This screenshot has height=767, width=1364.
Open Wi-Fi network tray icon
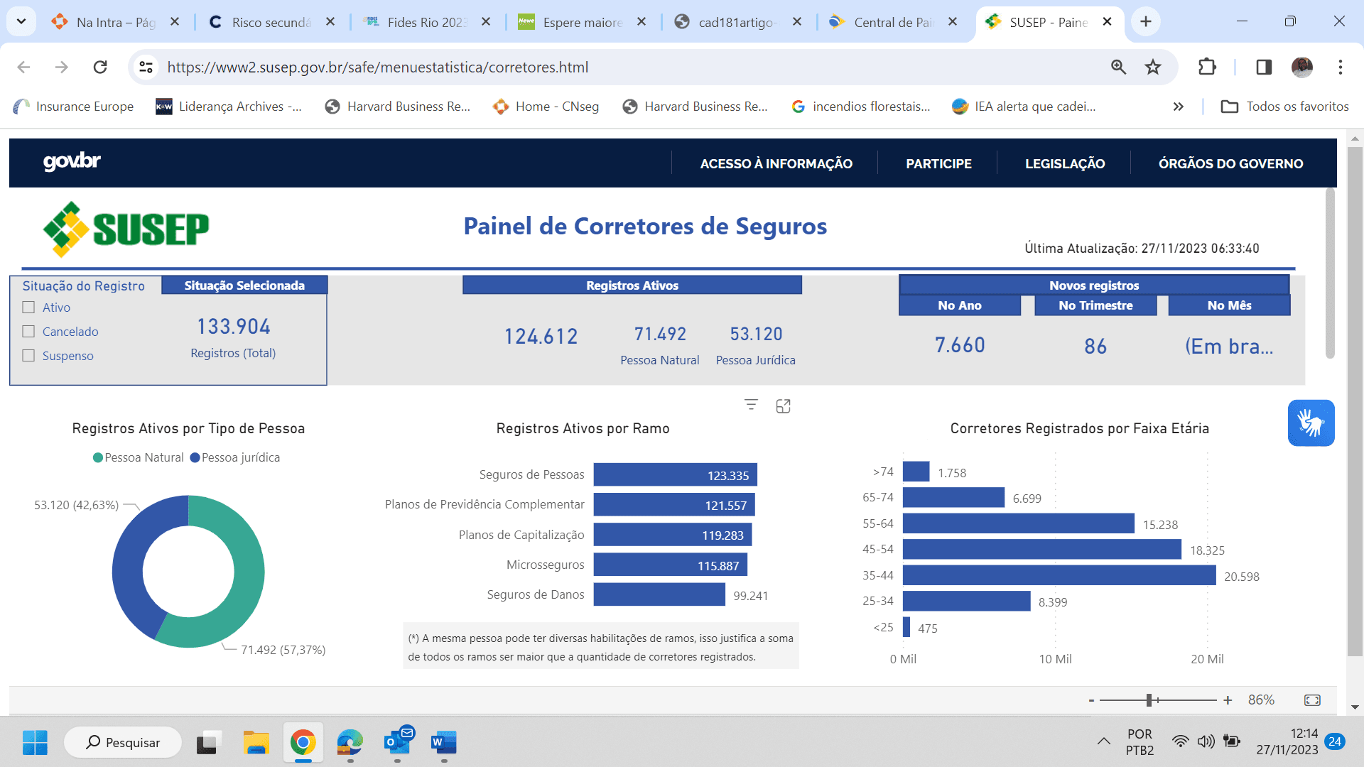[x=1180, y=741]
